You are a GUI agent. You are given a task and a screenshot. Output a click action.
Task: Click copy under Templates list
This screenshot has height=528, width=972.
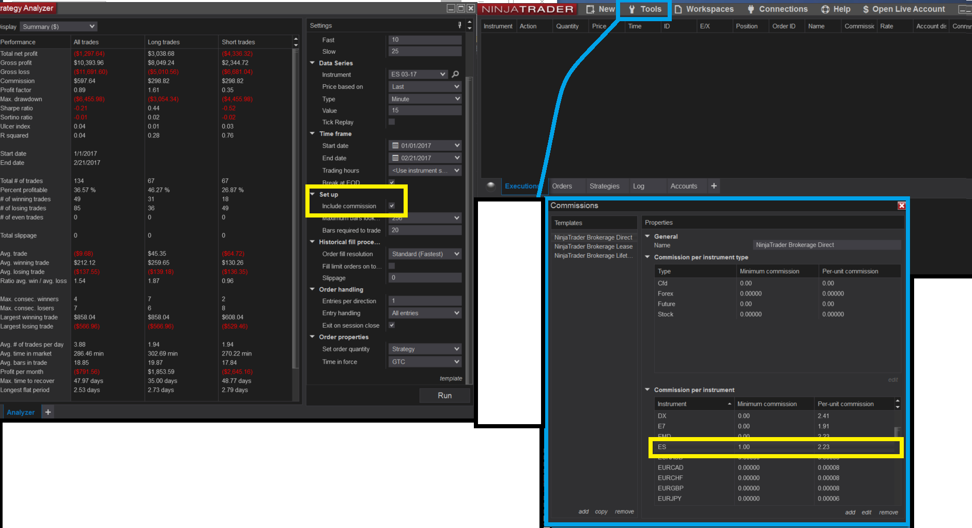pos(601,511)
